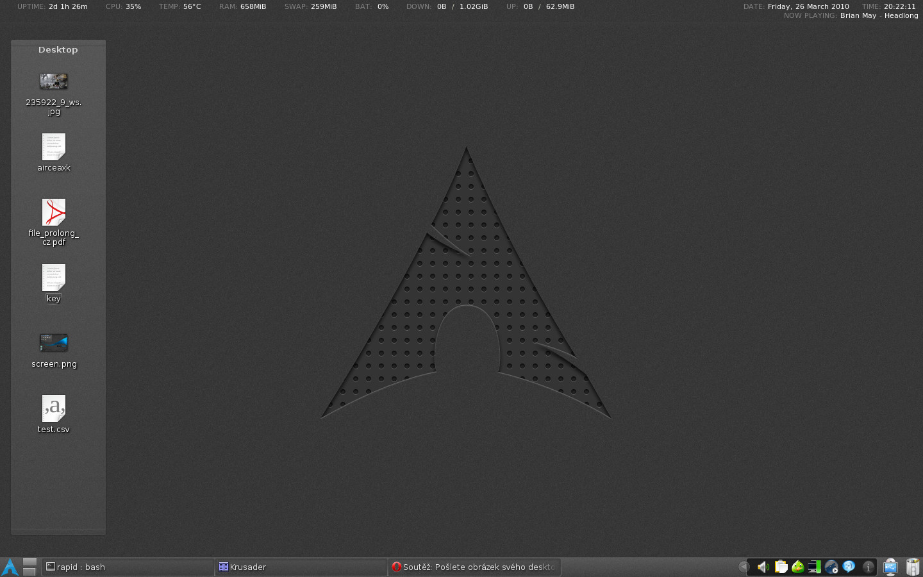Switch to the upper virtual desktop in pager
The image size is (923, 577).
click(x=29, y=562)
